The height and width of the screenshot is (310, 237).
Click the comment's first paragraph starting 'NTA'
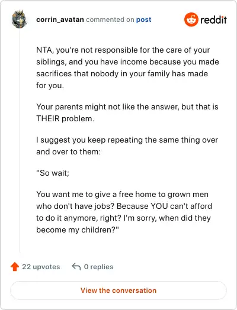(127, 67)
